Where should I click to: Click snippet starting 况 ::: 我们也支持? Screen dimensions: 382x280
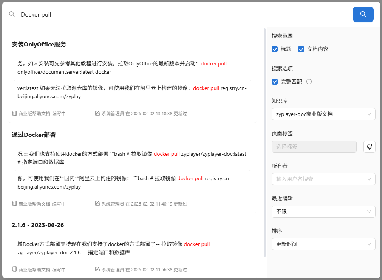[x=132, y=158]
